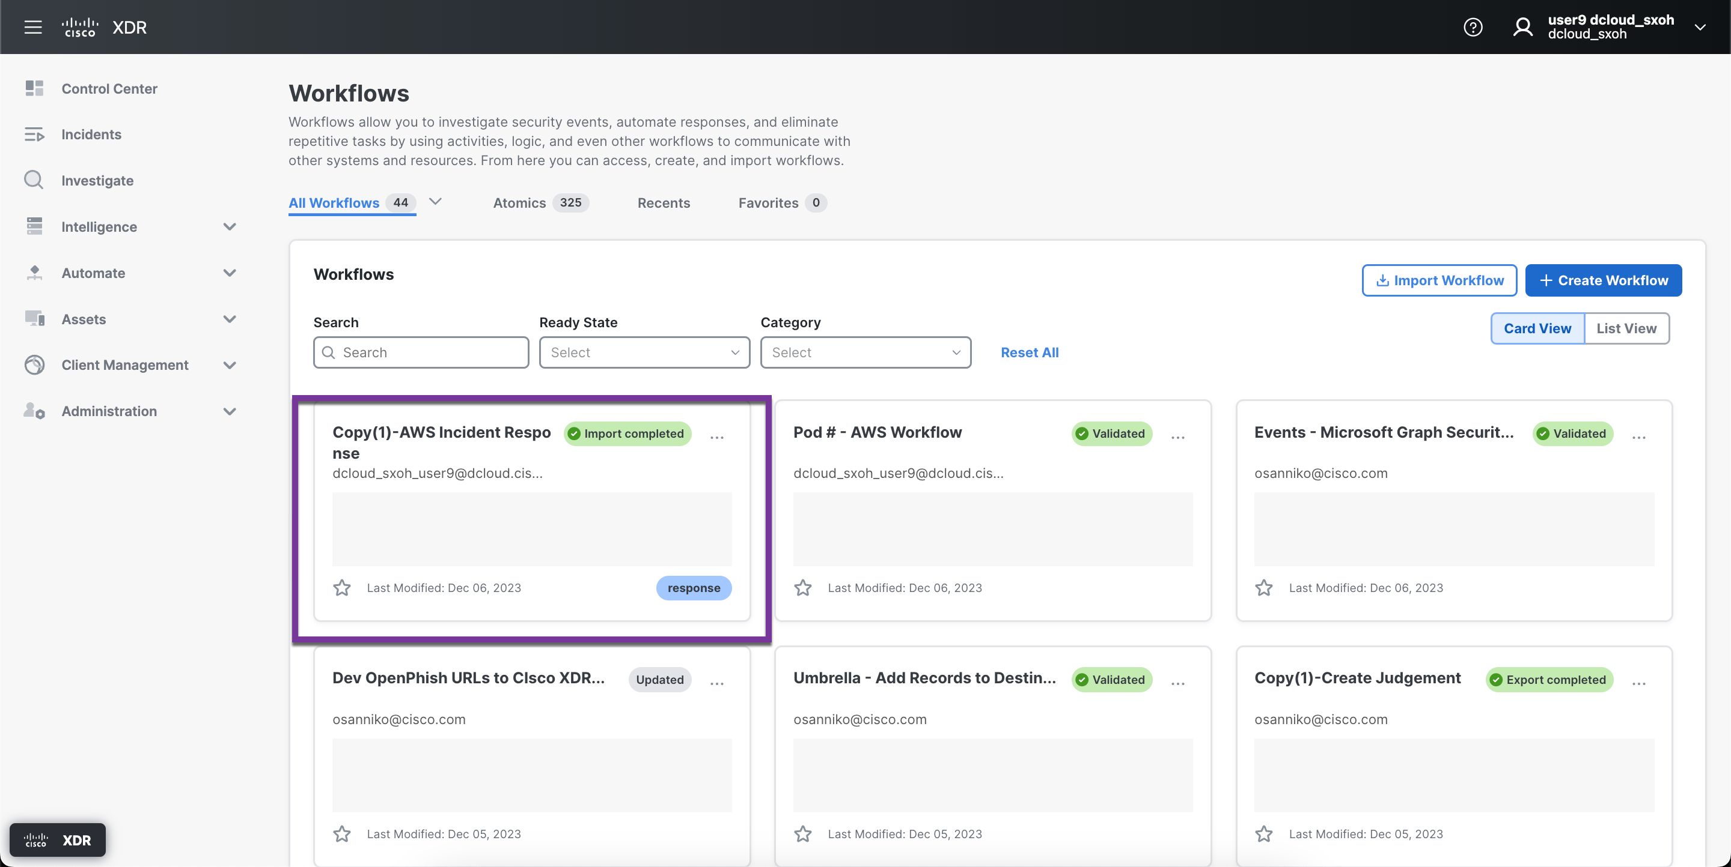
Task: Click the Cisco XDR logo in header
Action: coord(104,27)
